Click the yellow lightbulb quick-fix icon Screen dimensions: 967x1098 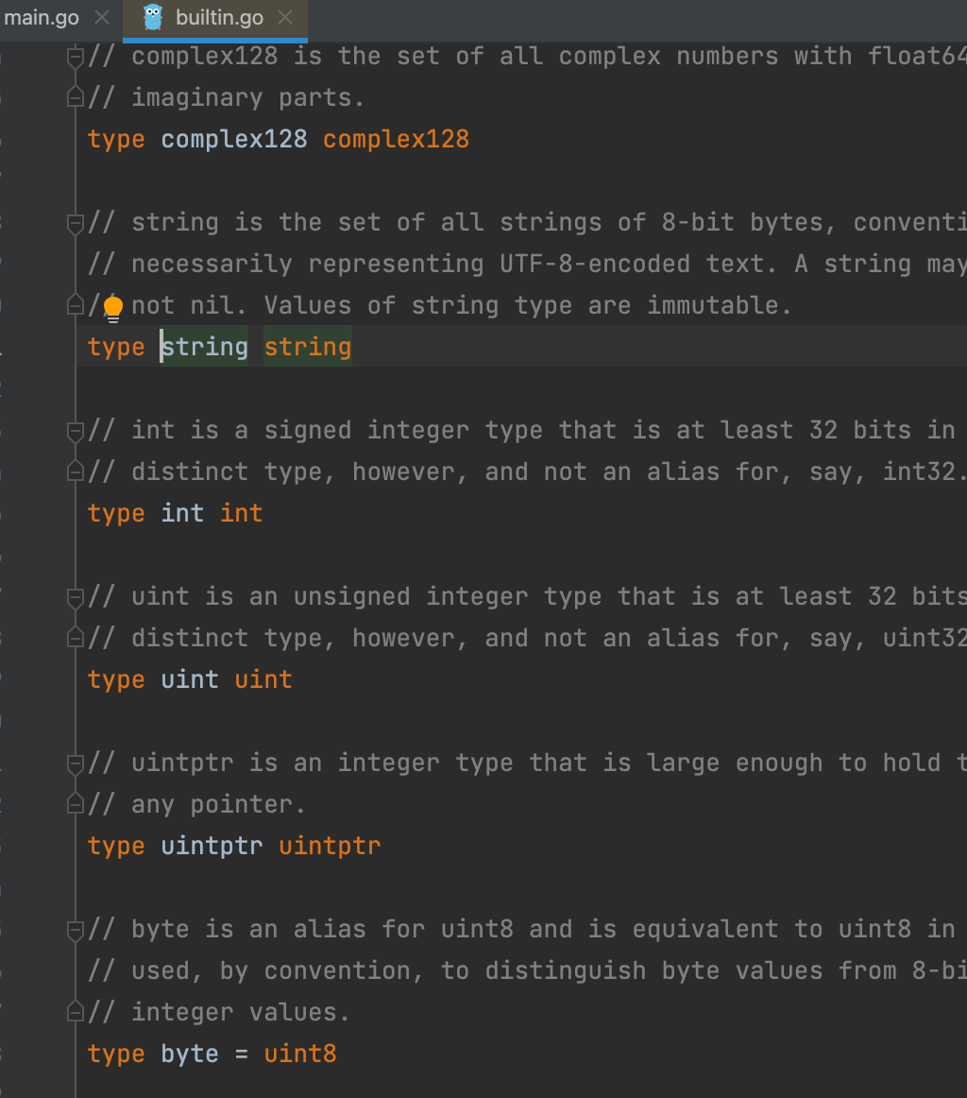pos(113,307)
